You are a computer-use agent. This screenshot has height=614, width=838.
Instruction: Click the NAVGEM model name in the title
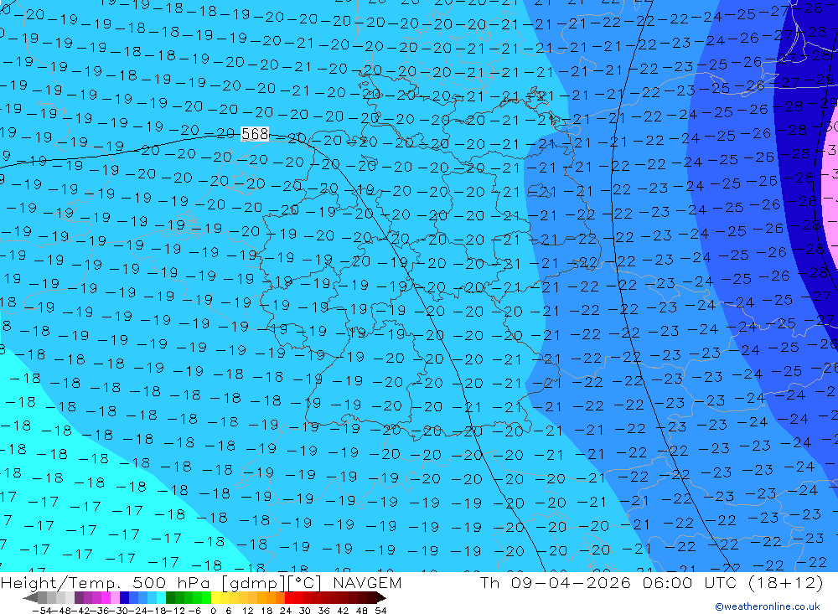(367, 583)
